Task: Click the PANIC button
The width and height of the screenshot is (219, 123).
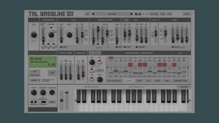Action: coord(52,73)
